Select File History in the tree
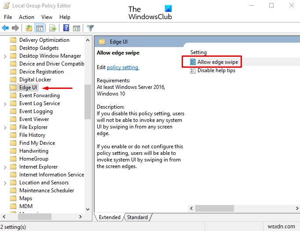 (x=33, y=135)
